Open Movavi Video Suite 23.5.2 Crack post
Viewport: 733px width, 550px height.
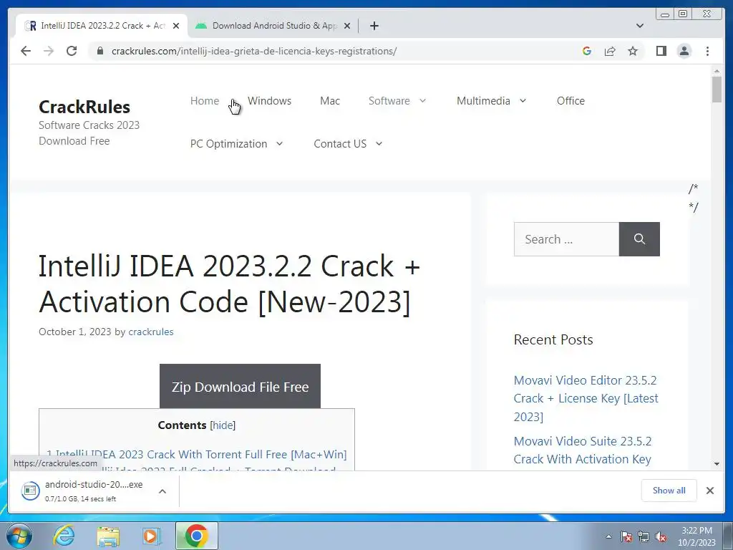click(583, 450)
